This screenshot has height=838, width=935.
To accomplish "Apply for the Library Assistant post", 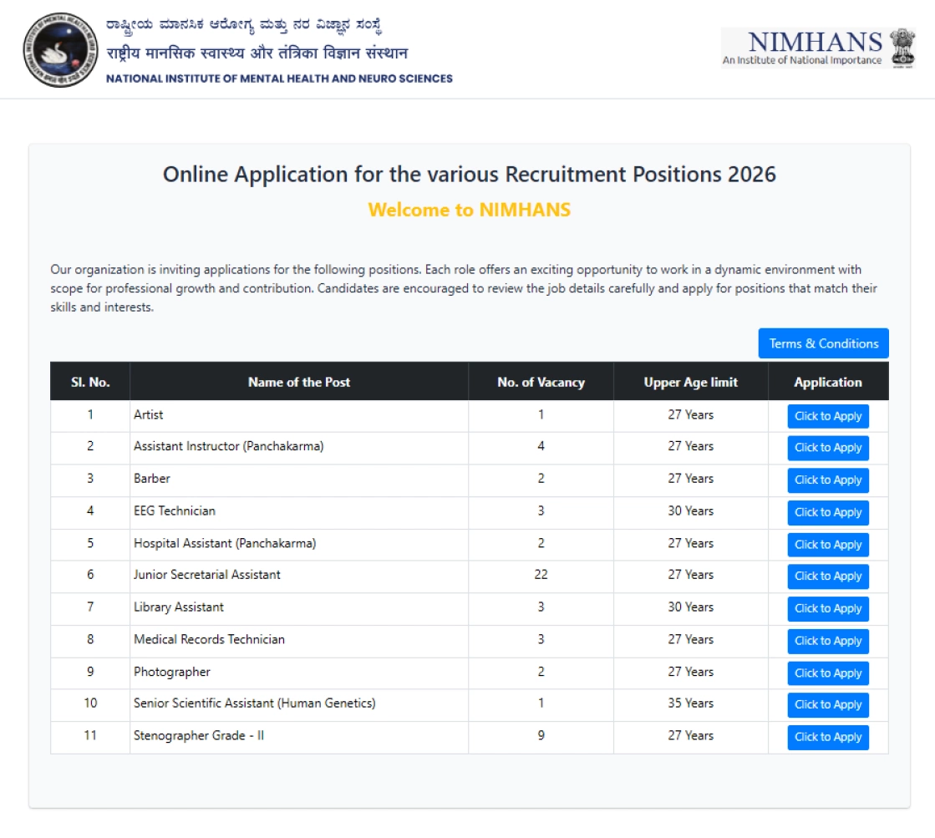I will coord(827,608).
